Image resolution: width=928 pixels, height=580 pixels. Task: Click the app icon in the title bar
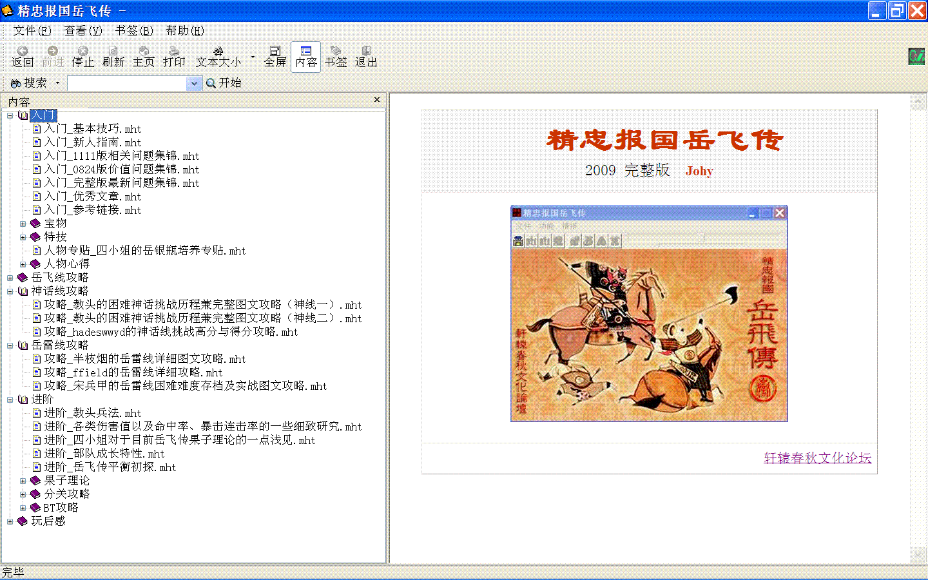pos(8,10)
